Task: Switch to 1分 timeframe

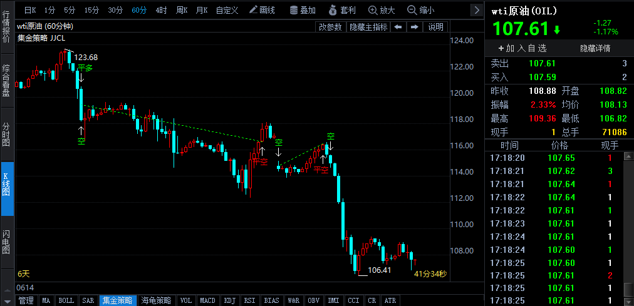Action: tap(49, 10)
